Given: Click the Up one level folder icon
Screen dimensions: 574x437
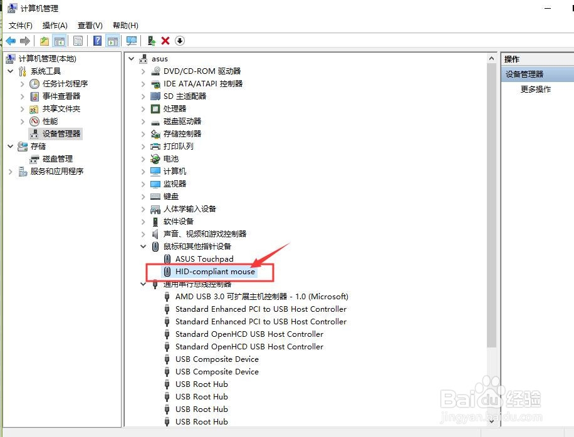Looking at the screenshot, I should coord(44,41).
